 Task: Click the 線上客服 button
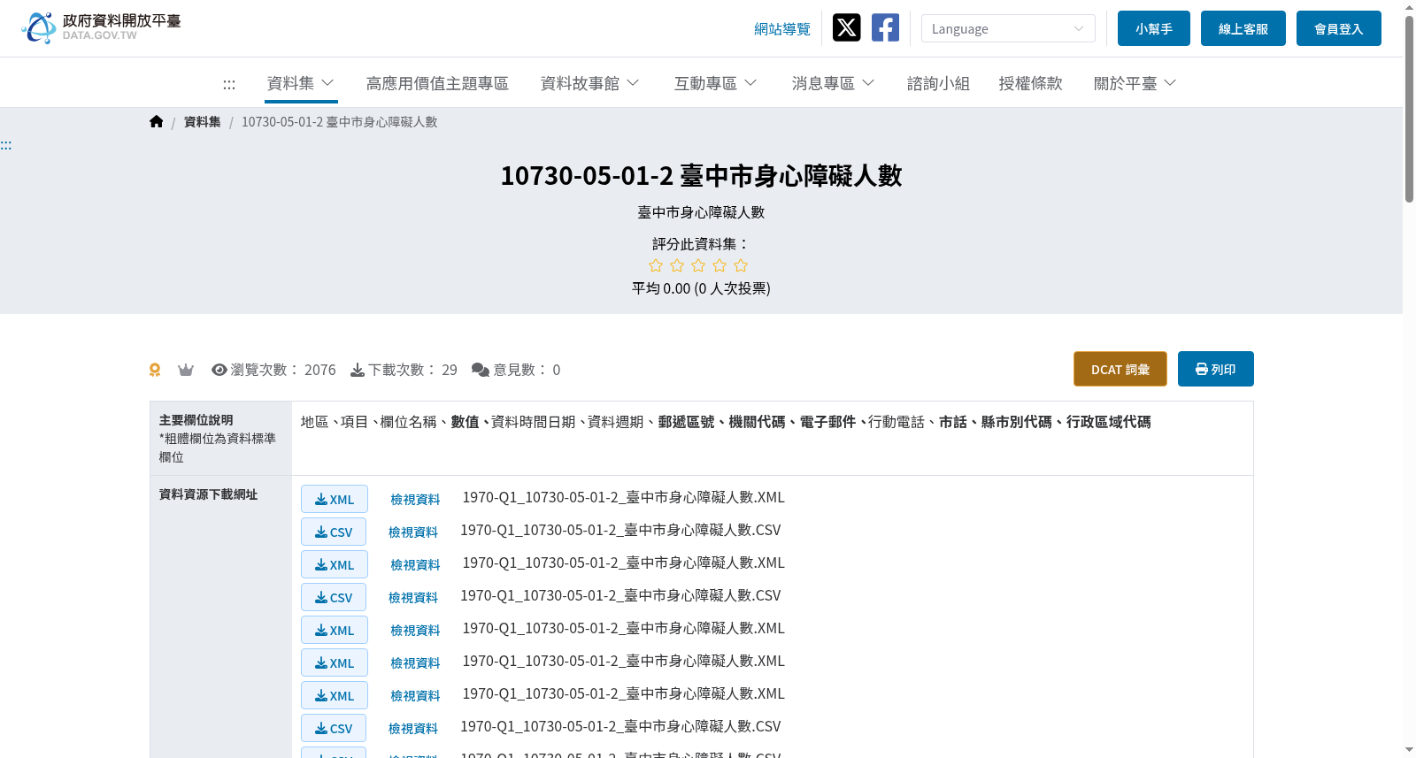click(1243, 28)
